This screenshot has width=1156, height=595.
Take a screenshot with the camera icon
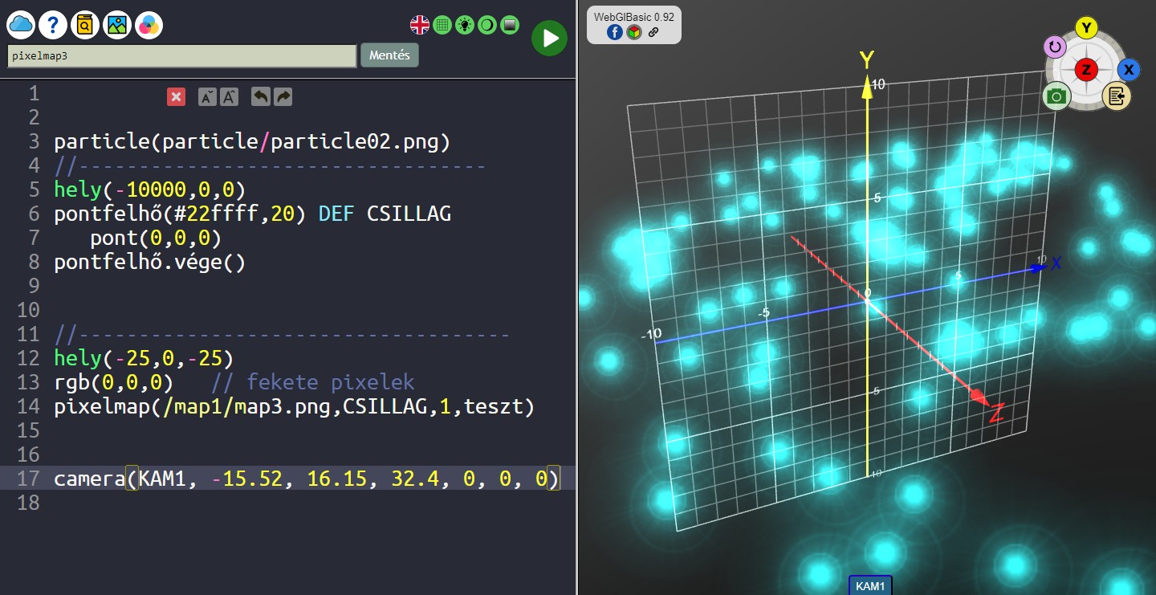pyautogui.click(x=1056, y=96)
